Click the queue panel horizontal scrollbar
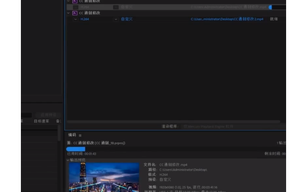307x192 pixels. coord(174,122)
